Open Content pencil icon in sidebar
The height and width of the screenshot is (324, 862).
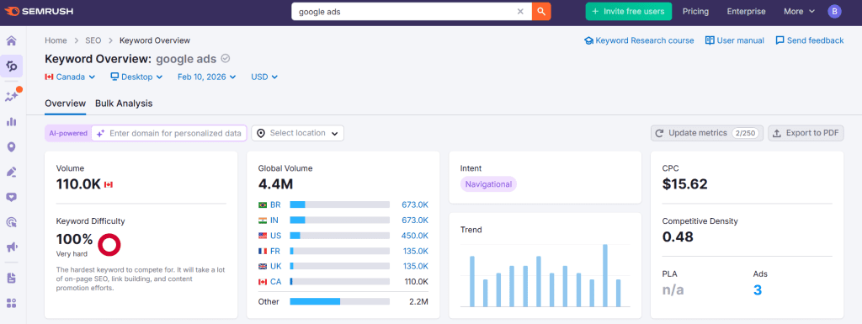[12, 172]
